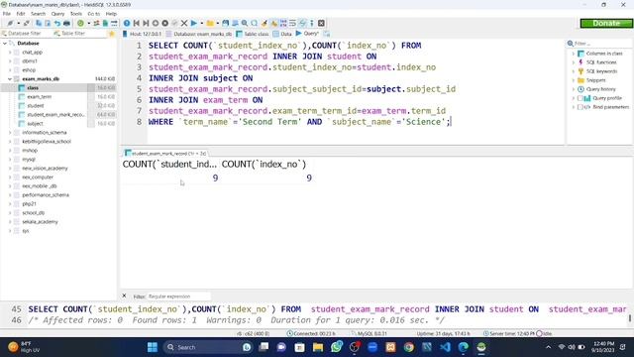
Task: Click the Windows Start button
Action: pyautogui.click(x=153, y=347)
